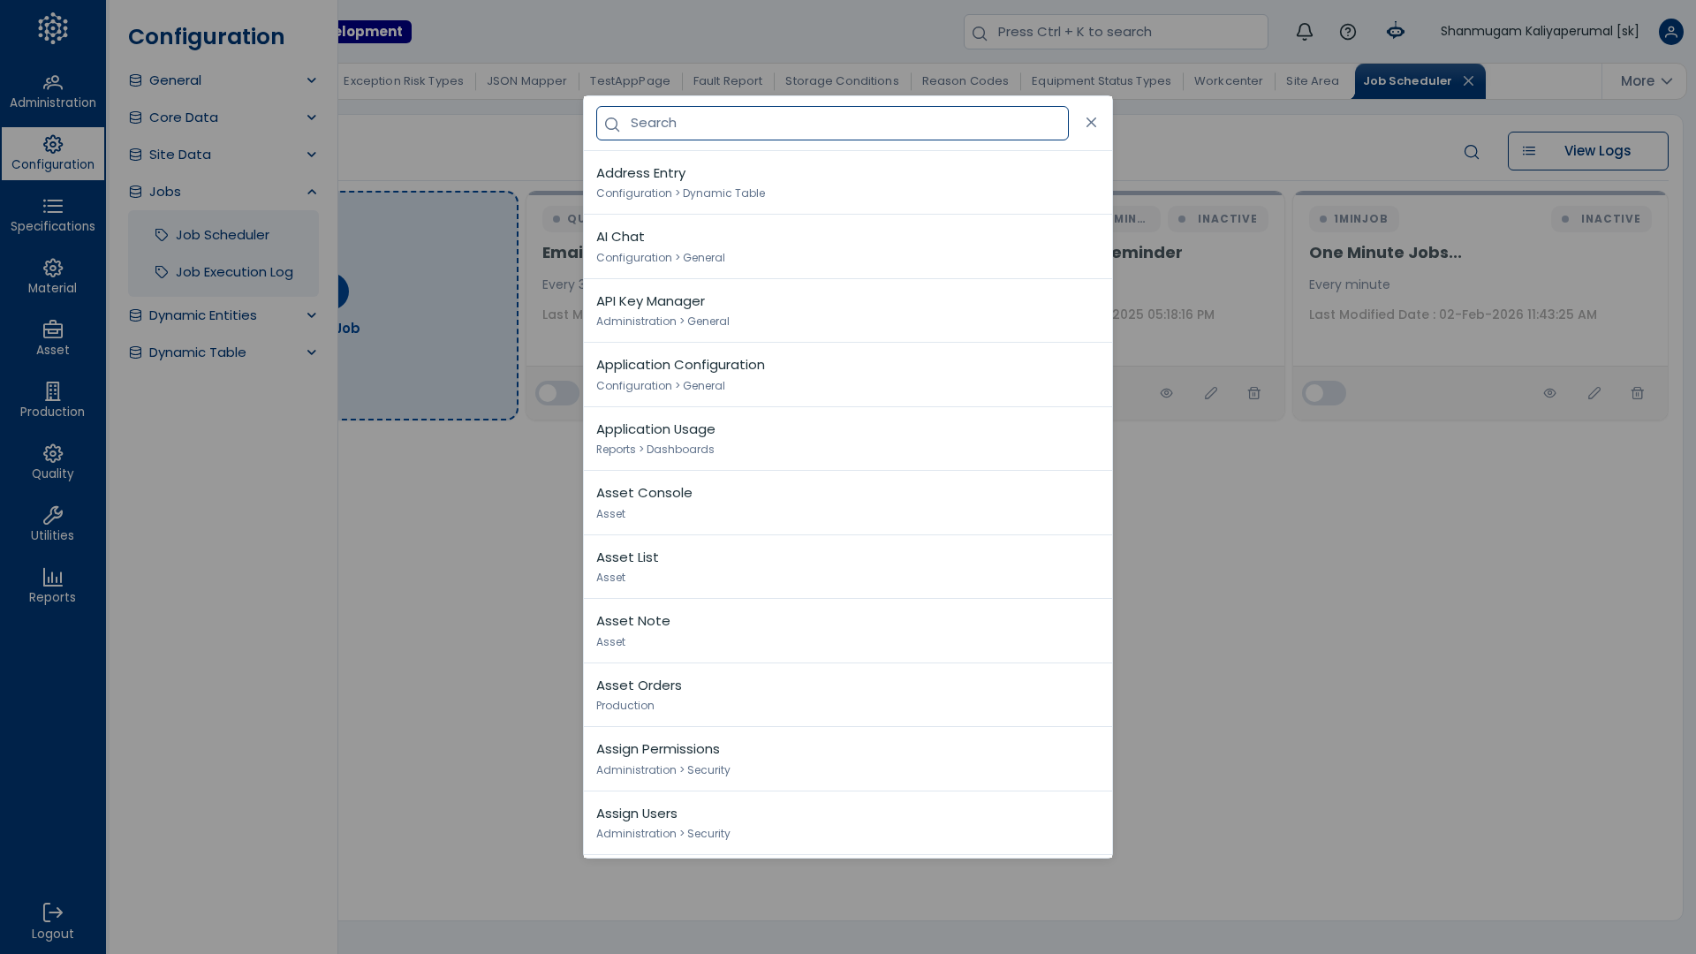Screen dimensions: 1696x954
Task: Go to the Material module
Action: (x=53, y=277)
